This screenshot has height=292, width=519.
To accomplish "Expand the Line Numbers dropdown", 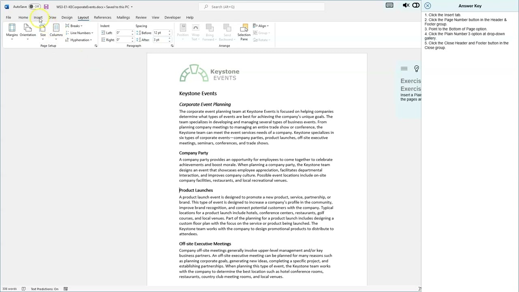I will (x=79, y=33).
